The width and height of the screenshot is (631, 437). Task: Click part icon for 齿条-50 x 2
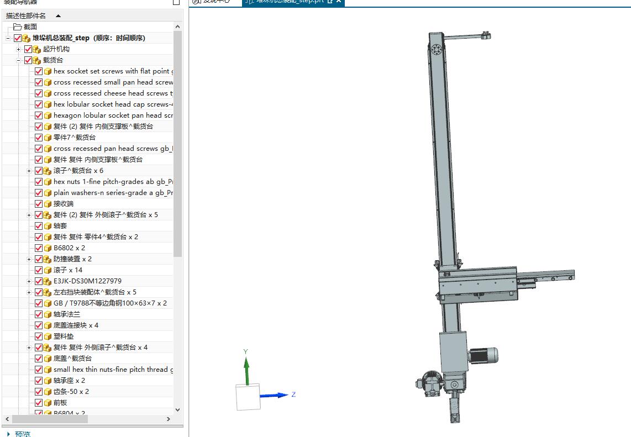[x=48, y=392]
